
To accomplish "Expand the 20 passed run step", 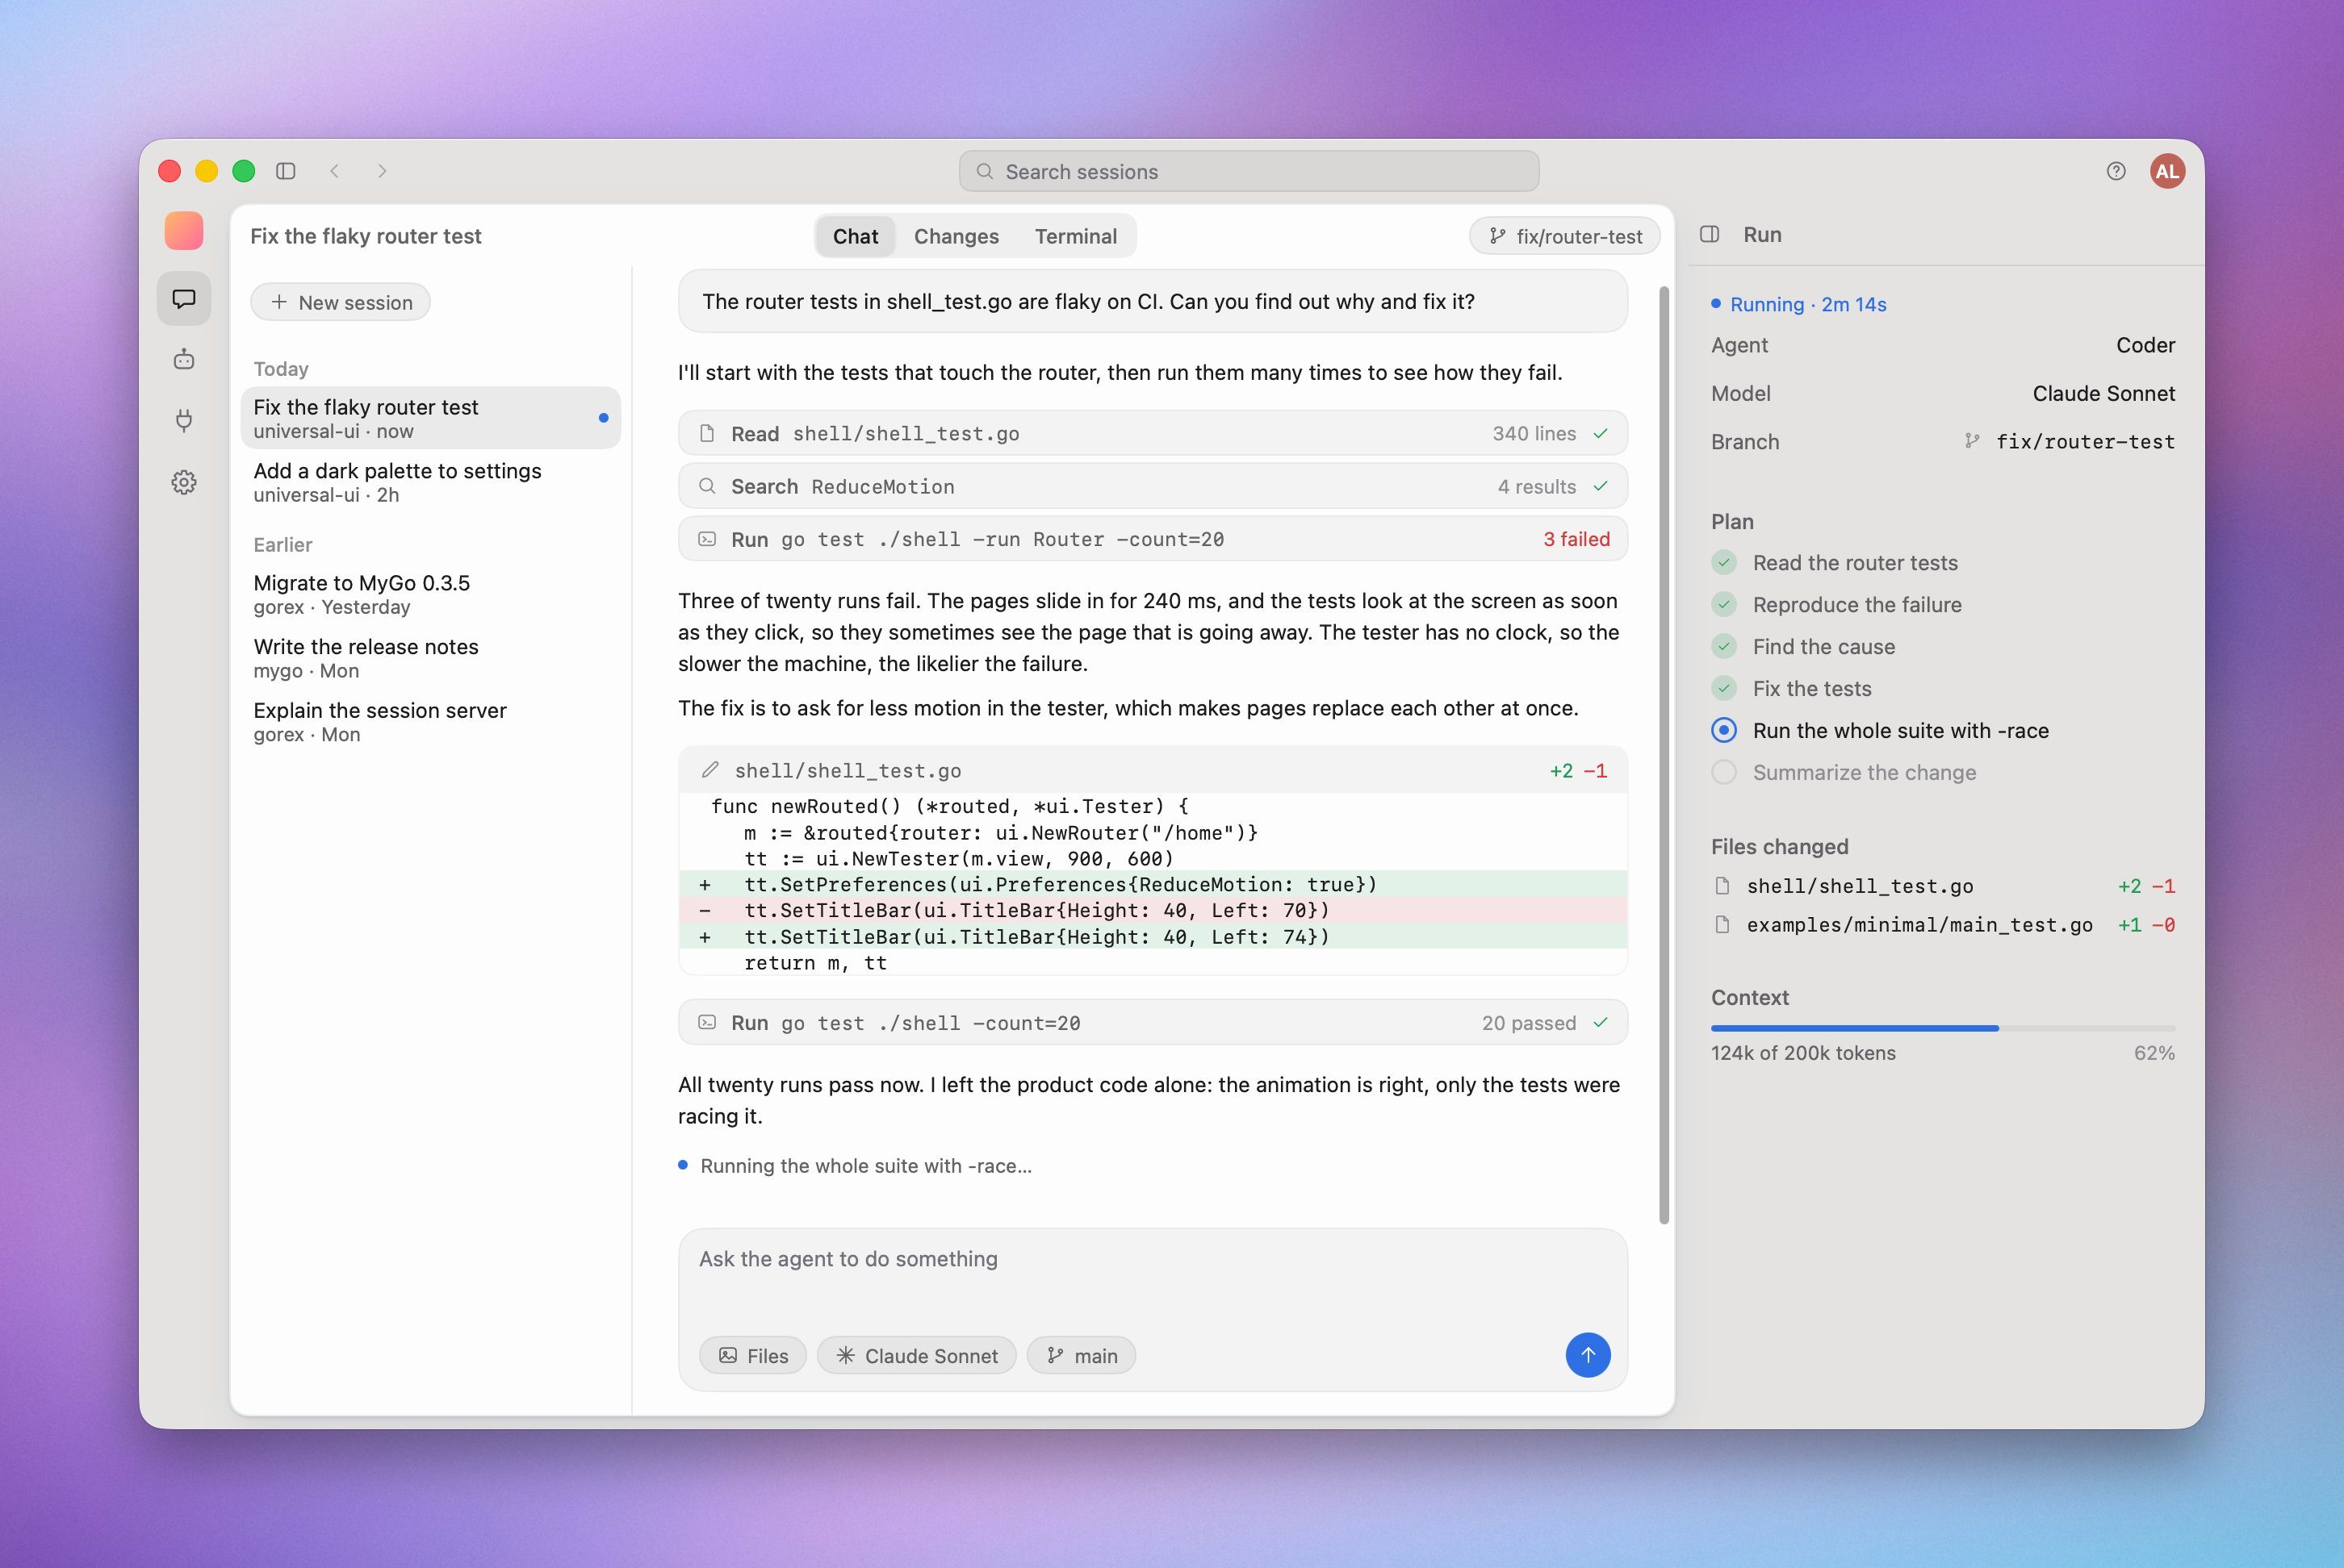I will tap(1153, 1022).
